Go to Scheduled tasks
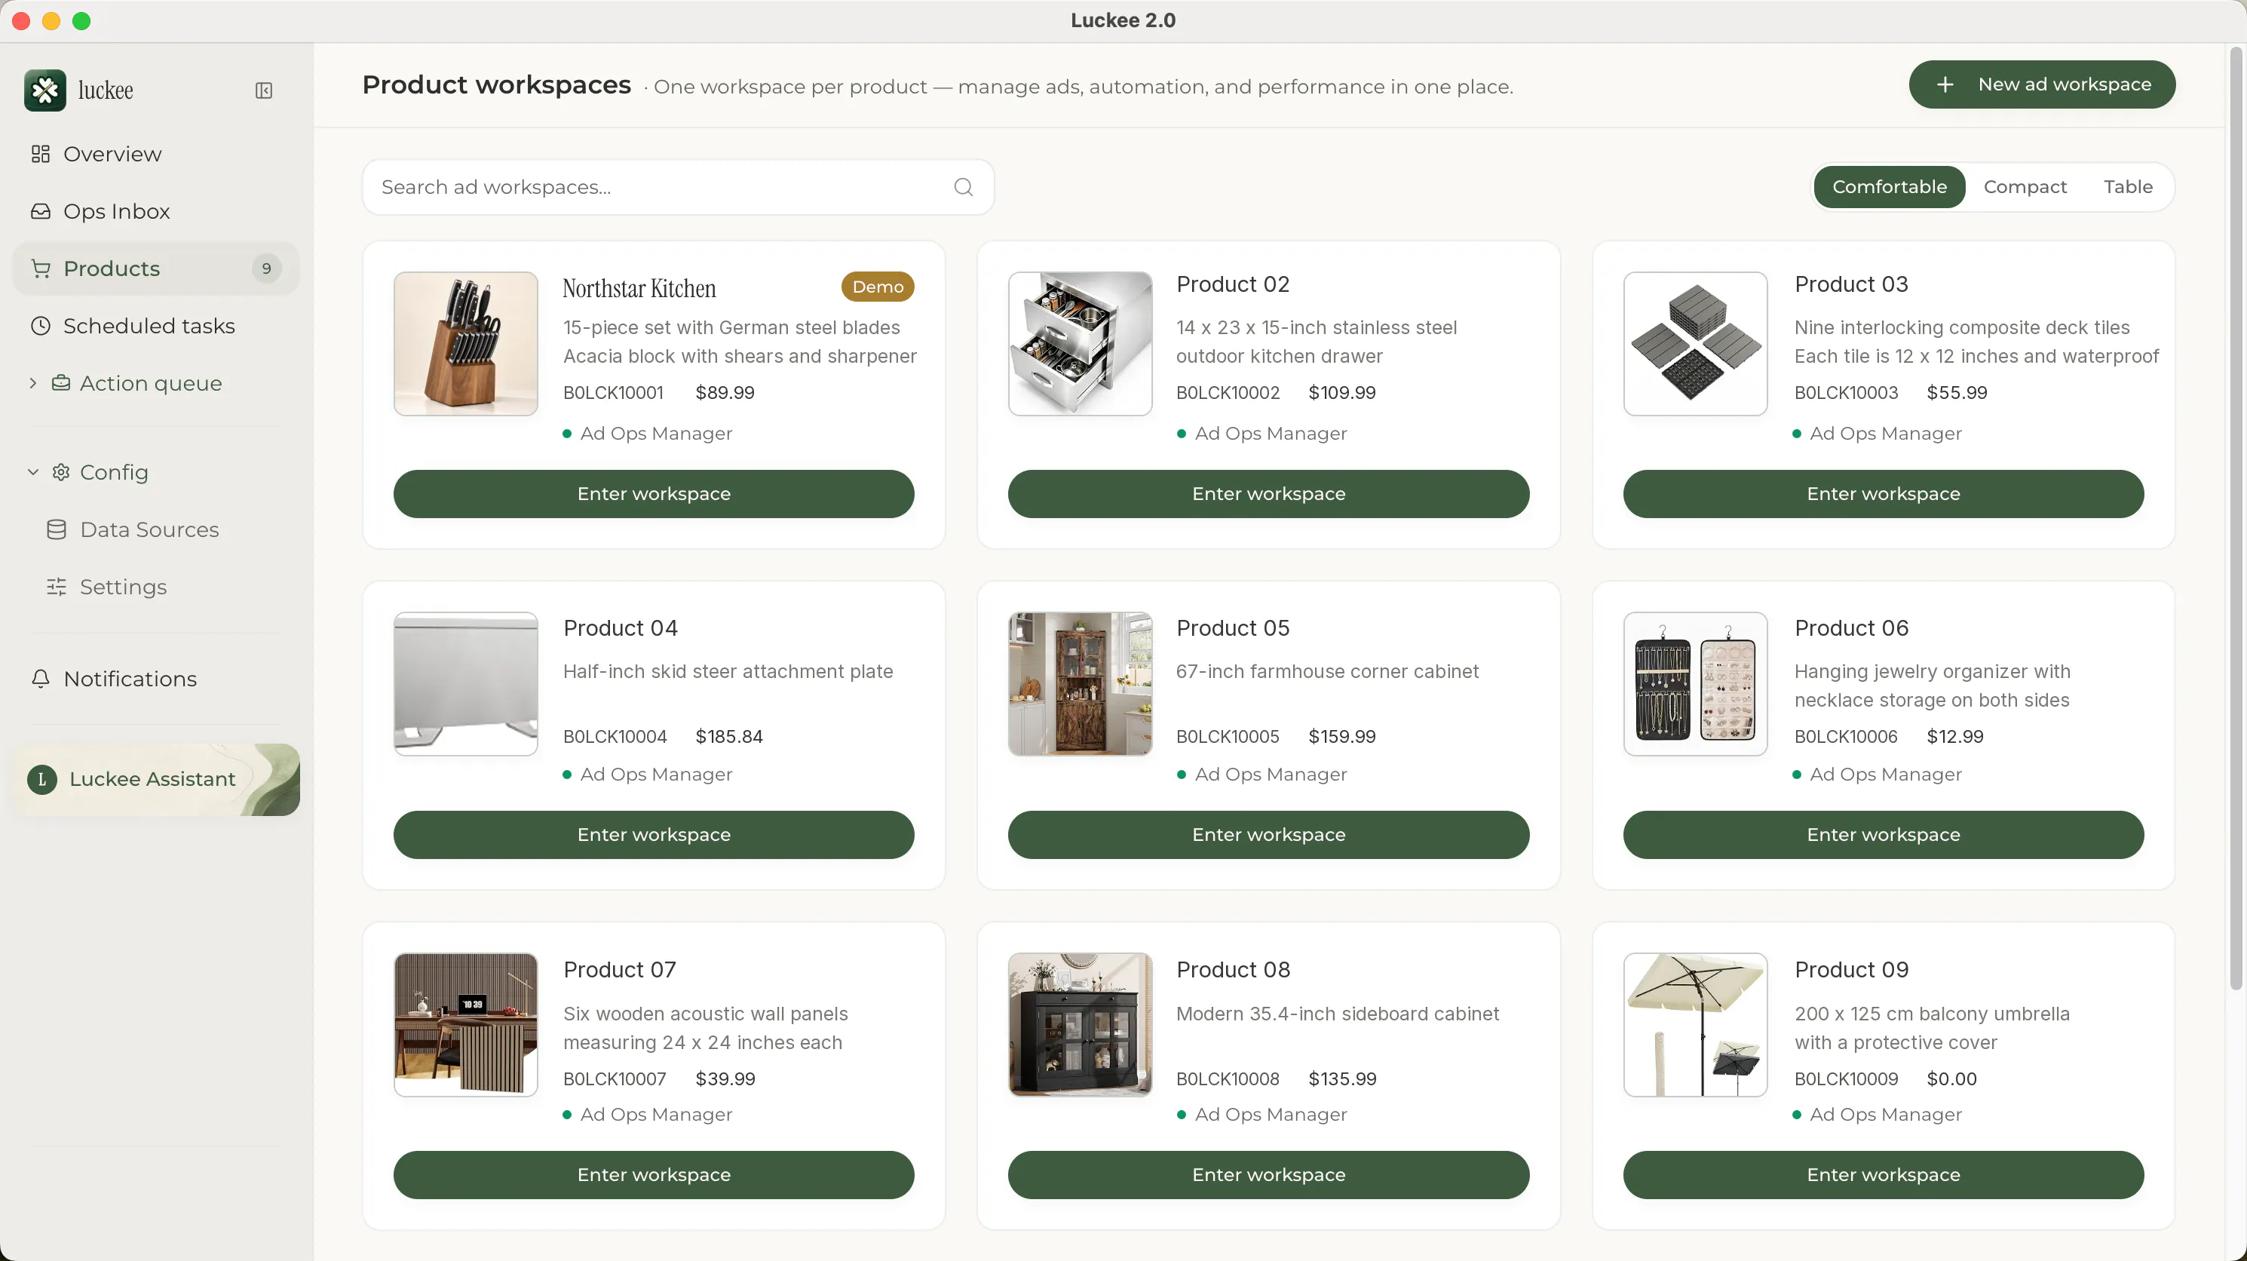 (x=155, y=326)
